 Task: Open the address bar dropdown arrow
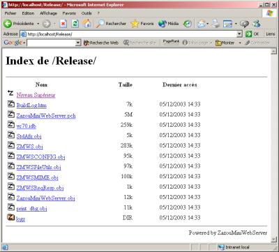239,34
